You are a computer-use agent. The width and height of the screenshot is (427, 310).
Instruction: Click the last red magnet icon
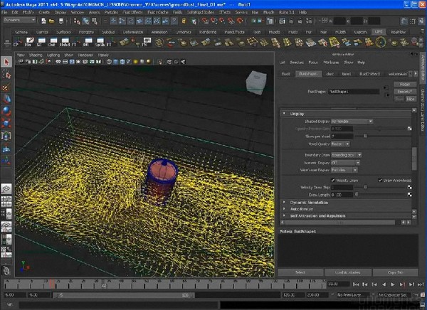[x=240, y=21]
